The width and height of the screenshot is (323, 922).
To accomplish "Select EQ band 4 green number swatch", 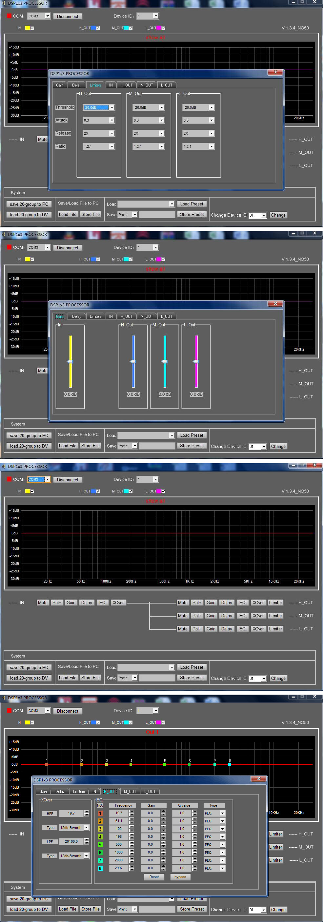I will click(100, 837).
